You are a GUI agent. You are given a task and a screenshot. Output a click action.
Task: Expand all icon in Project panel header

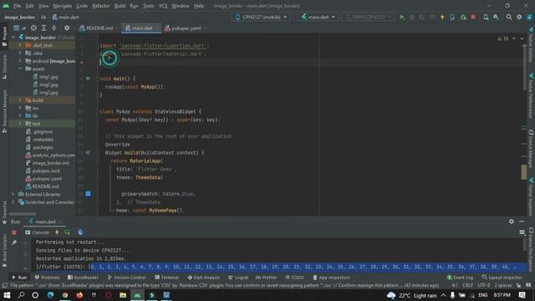[x=43, y=28]
